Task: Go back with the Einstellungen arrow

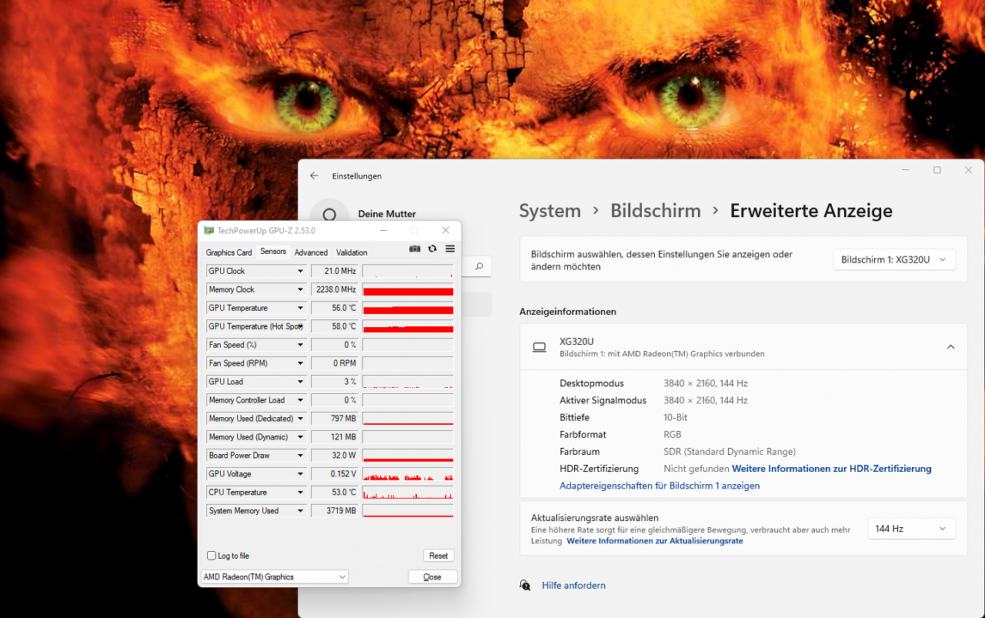Action: pos(314,175)
